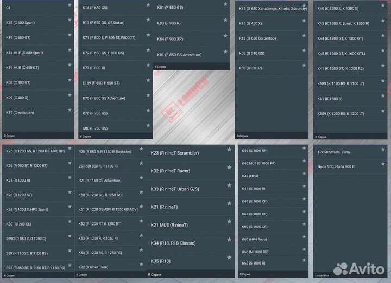The height and width of the screenshot is (283, 391).
Task: Click the K Серия section label
Action: point(321,137)
